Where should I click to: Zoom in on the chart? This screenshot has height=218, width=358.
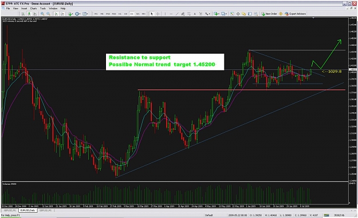(x=42, y=14)
